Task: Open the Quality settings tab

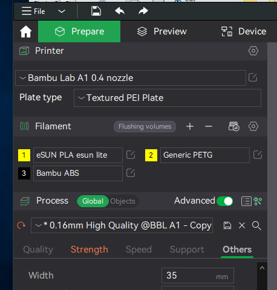Action: point(38,250)
